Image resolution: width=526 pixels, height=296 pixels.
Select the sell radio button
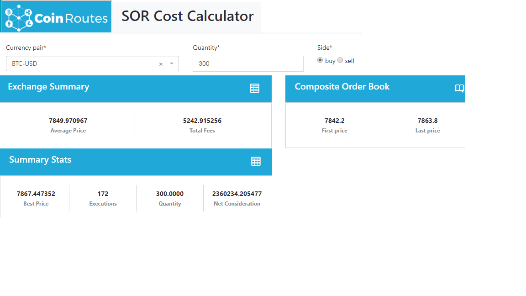pyautogui.click(x=340, y=60)
